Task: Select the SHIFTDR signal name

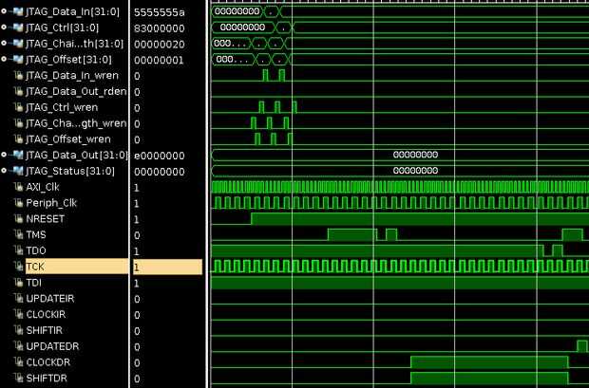Action: (x=47, y=379)
